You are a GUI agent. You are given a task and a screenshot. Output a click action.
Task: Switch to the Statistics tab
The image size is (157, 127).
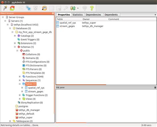[78, 15]
